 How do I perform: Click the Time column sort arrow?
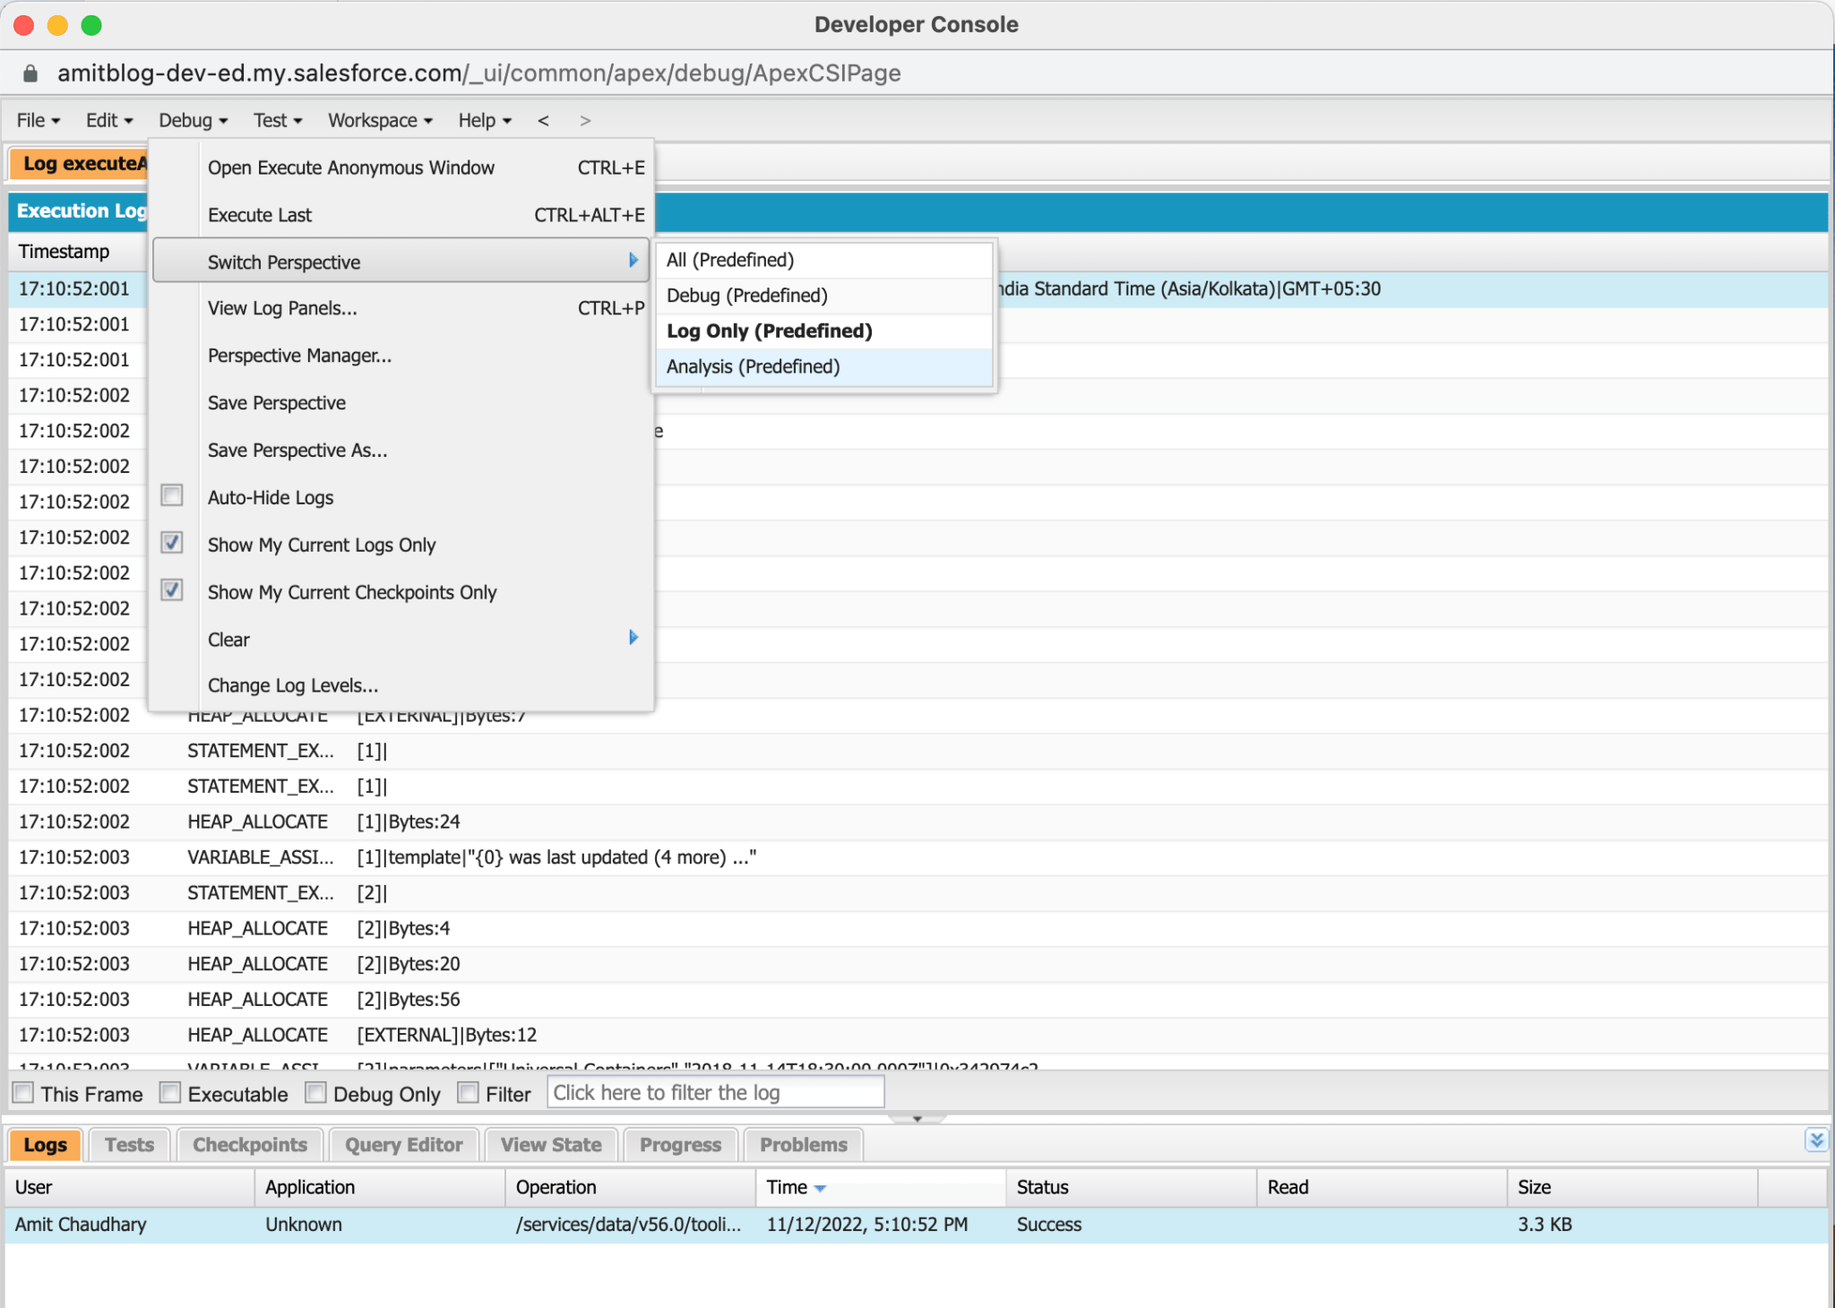[x=820, y=1188]
